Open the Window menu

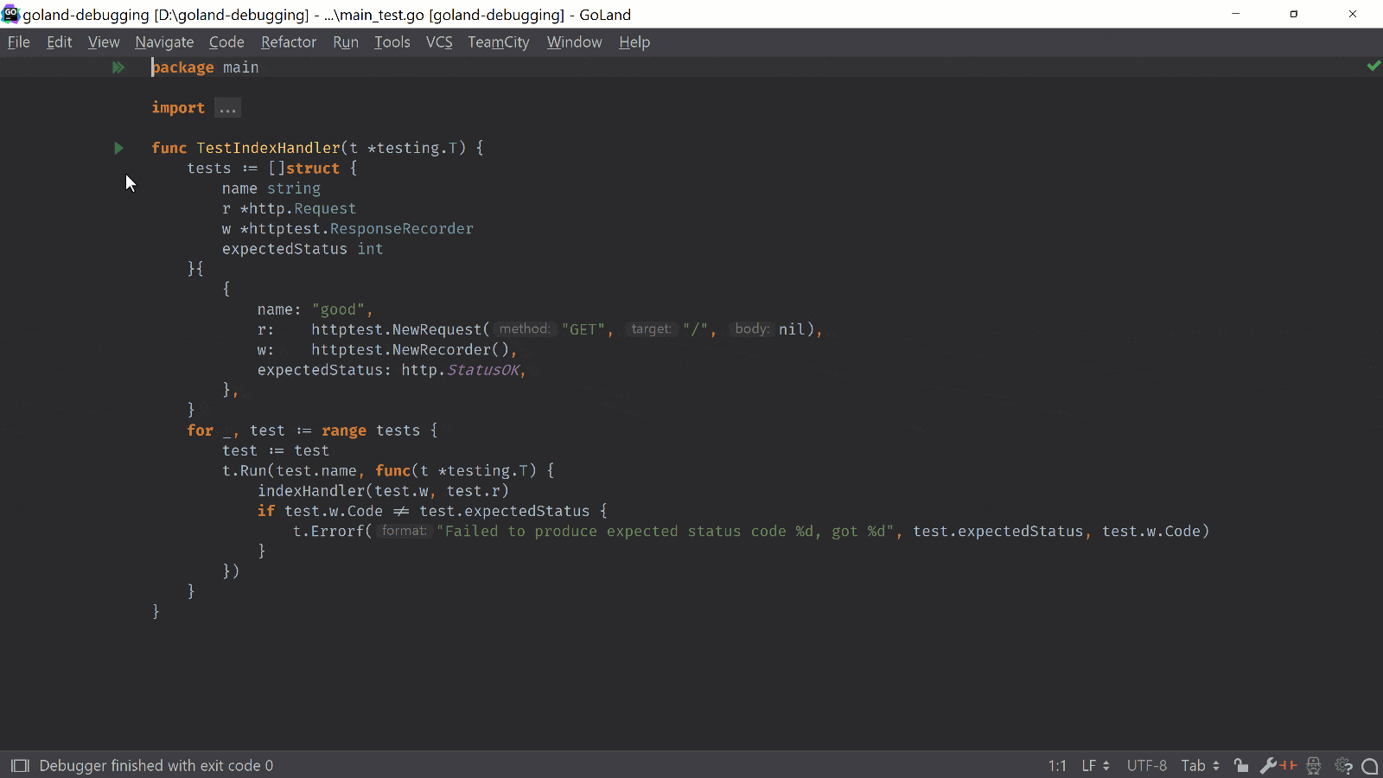574,42
